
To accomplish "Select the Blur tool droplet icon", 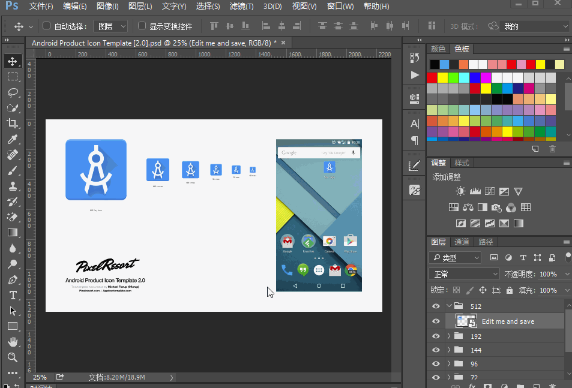I will coord(13,248).
